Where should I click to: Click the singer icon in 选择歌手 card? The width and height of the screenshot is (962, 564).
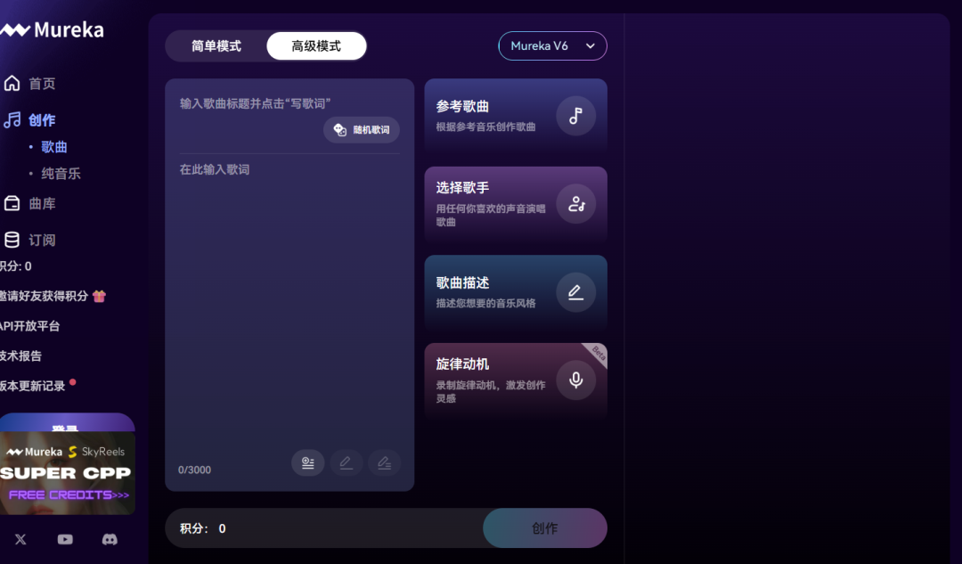point(575,204)
